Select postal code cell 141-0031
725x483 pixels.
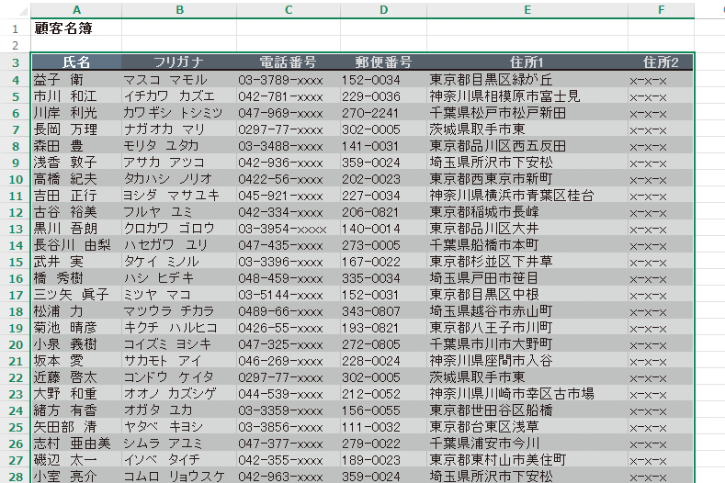coord(383,146)
